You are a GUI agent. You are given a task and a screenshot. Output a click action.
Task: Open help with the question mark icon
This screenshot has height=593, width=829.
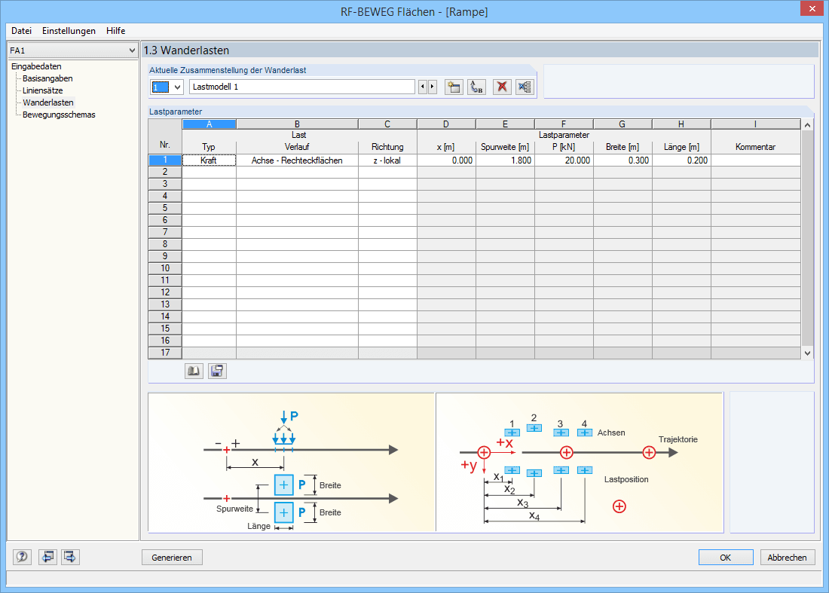coord(22,557)
